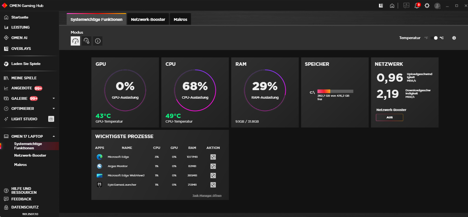The image size is (468, 217).
Task: Open notifications bell with badge 3
Action: (x=417, y=6)
